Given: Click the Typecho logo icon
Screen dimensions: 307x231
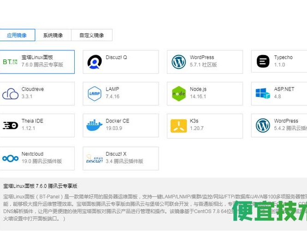Looking at the screenshot, I should point(263,61).
